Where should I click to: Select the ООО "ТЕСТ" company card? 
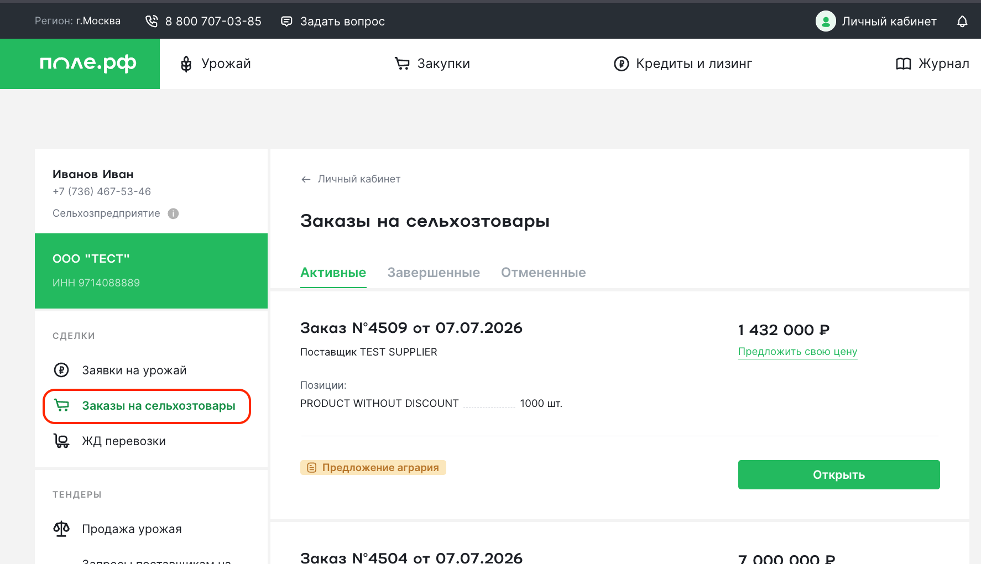[x=151, y=271]
